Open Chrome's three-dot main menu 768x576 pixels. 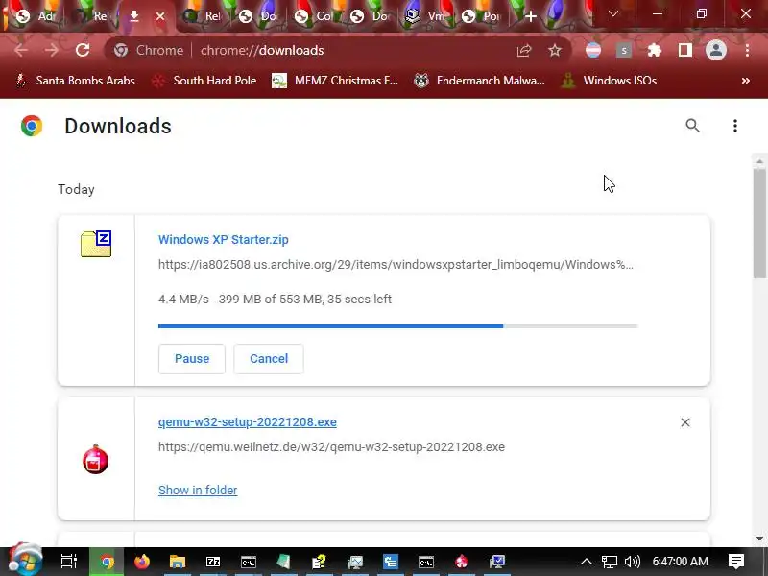tap(747, 50)
